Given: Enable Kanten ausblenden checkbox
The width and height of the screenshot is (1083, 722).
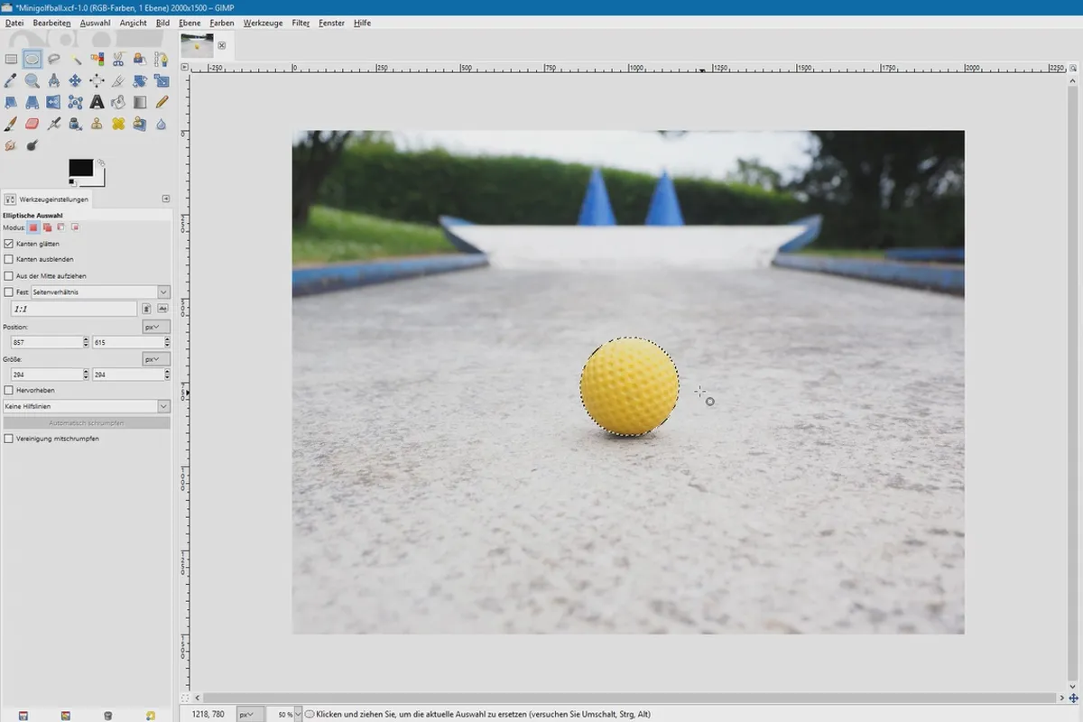Looking at the screenshot, I should [9, 259].
